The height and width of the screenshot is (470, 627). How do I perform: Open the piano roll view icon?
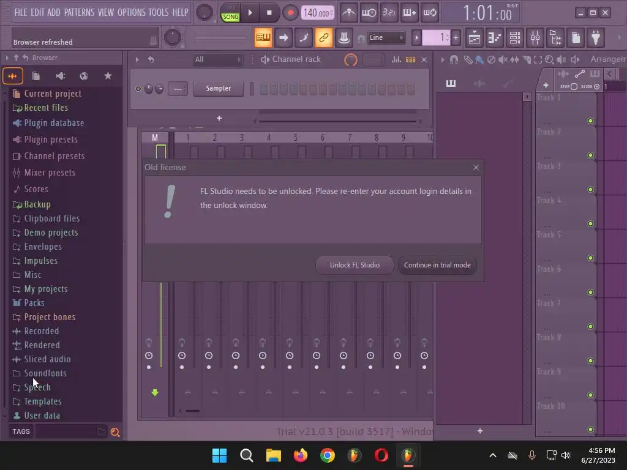(x=495, y=38)
